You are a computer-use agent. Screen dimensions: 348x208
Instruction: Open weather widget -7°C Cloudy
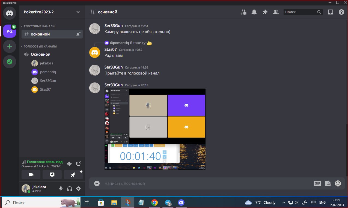(260, 203)
